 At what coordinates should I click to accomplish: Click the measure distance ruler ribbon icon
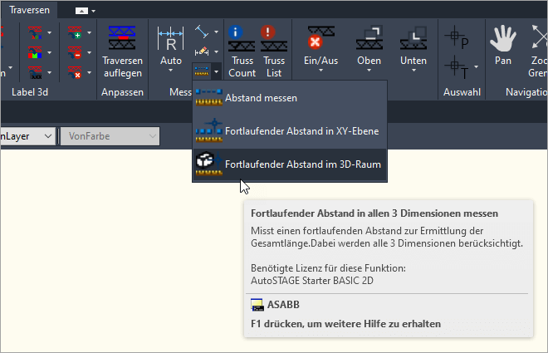tap(202, 71)
